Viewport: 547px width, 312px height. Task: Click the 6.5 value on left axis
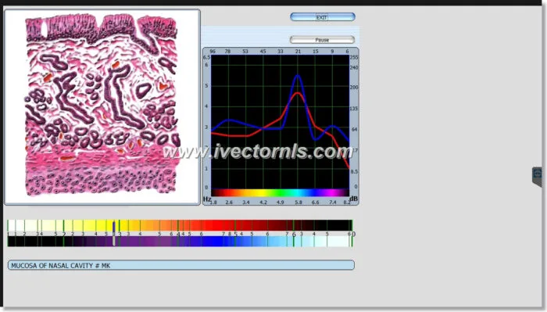tap(206, 58)
